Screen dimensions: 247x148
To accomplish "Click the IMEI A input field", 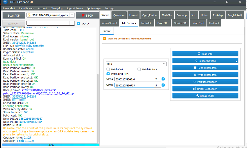I will point(134,79).
